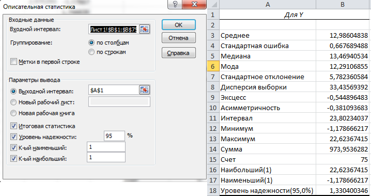This screenshot has width=371, height=196.
Task: Click the Мода label cell
Action: [x=268, y=67]
